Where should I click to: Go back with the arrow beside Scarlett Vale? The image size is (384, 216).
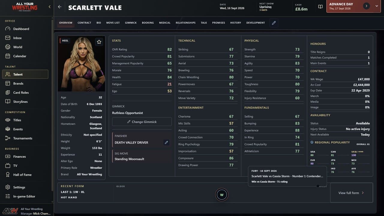click(x=60, y=7)
